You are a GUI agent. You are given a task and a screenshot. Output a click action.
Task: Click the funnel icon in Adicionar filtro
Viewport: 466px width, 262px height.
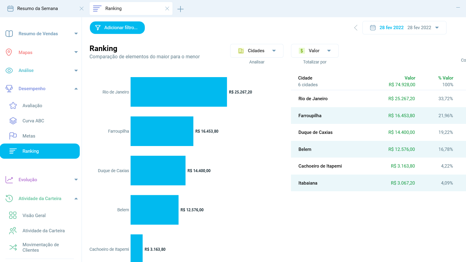pos(98,28)
